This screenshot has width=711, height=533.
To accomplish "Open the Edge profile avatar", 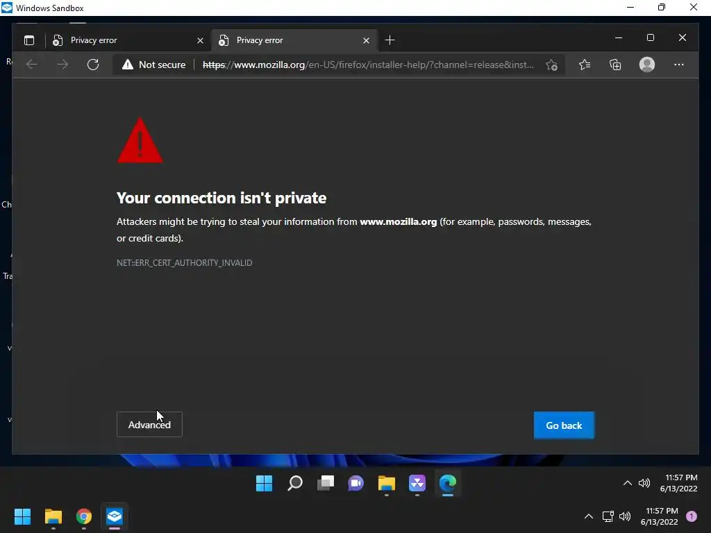I will (647, 65).
